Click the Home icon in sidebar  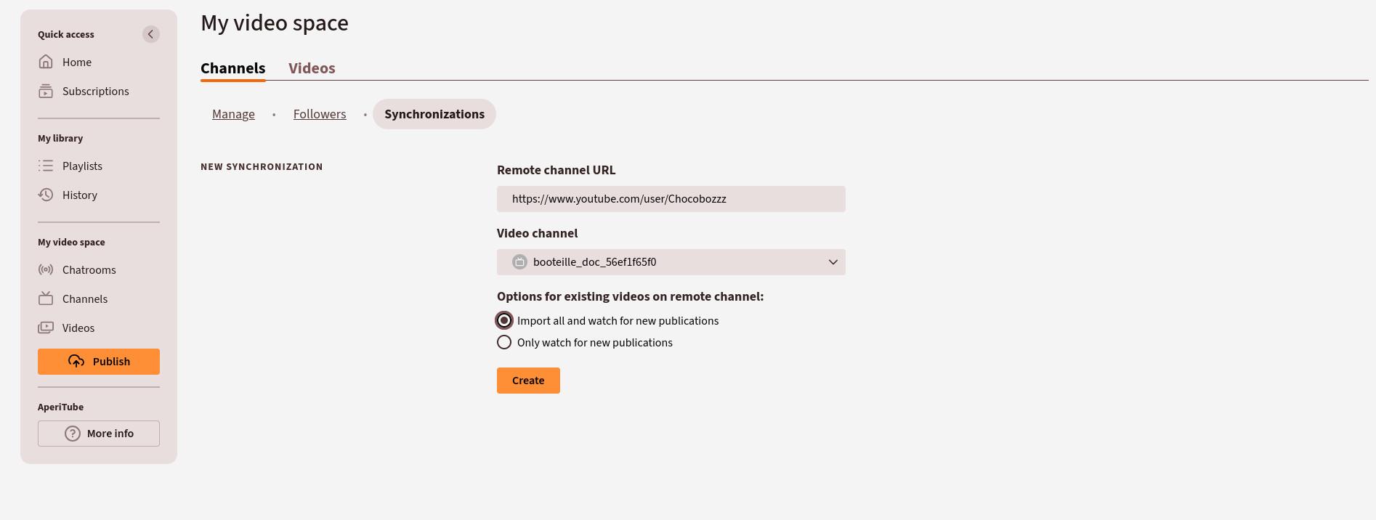(46, 62)
